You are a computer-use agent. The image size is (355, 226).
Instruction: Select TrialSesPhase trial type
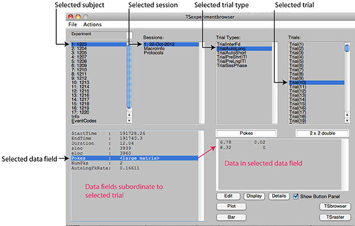244,65
